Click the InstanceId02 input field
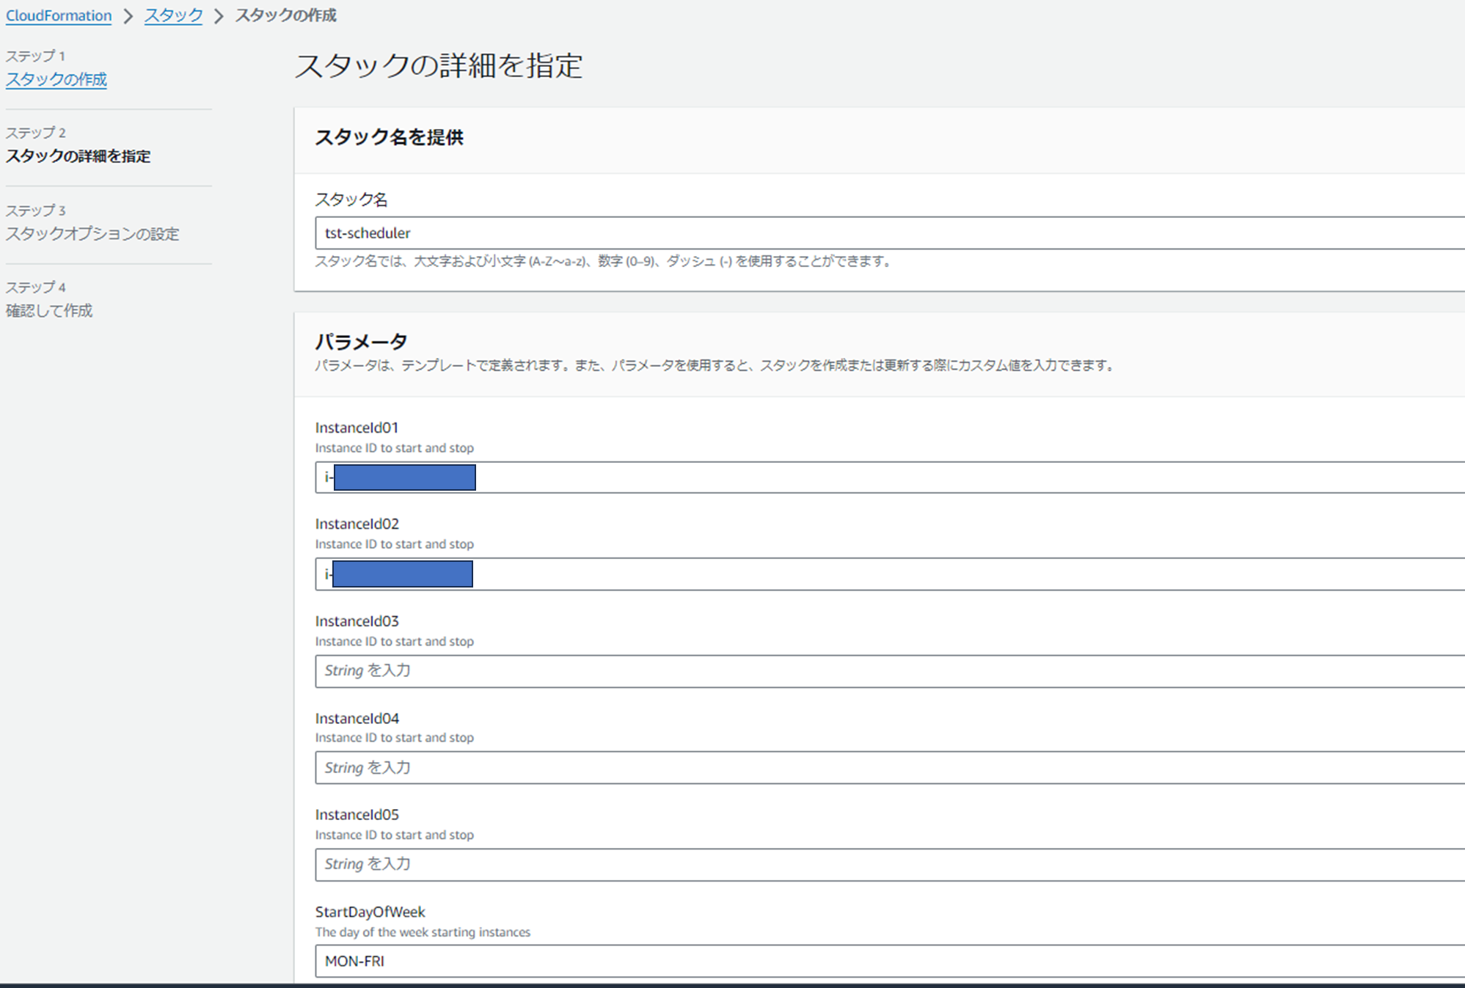 [x=954, y=574]
